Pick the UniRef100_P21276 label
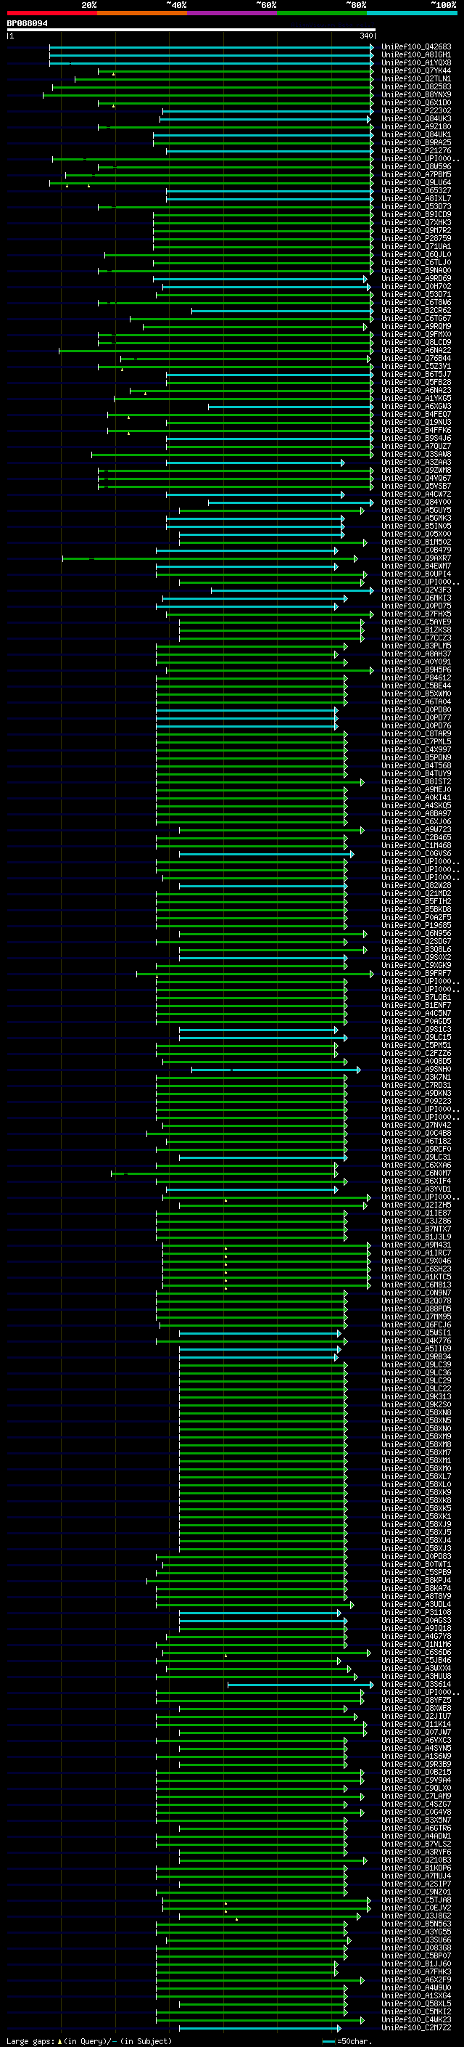 [415, 150]
